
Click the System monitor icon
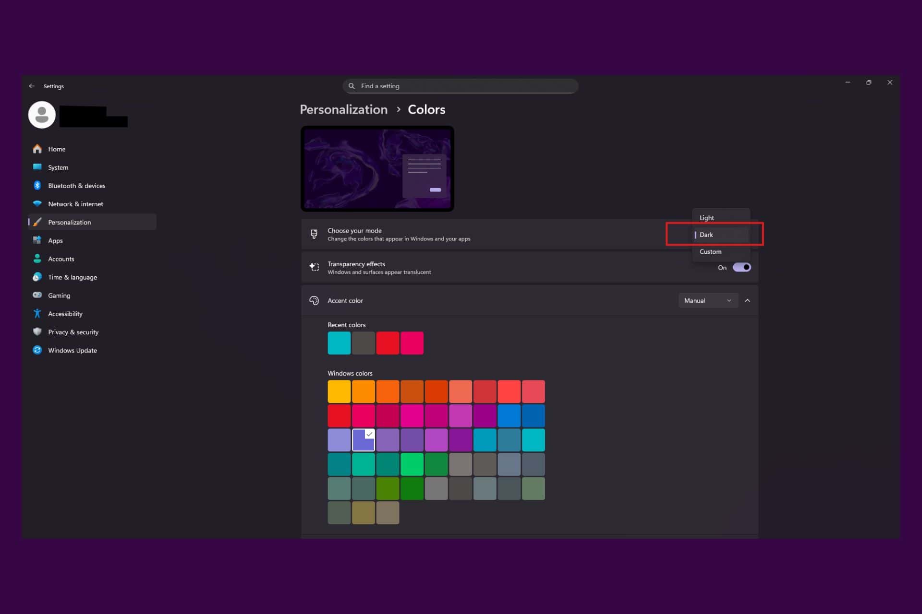pyautogui.click(x=37, y=167)
